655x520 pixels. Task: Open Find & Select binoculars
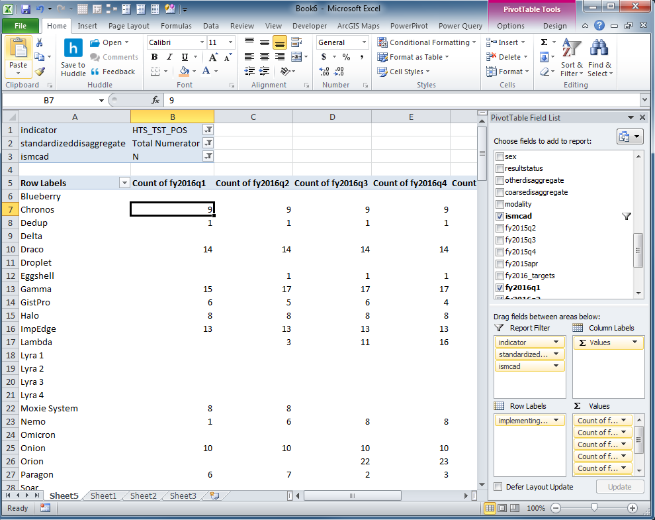pyautogui.click(x=599, y=58)
